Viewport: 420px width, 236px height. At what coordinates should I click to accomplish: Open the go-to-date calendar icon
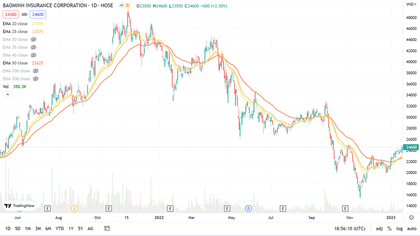point(107,228)
